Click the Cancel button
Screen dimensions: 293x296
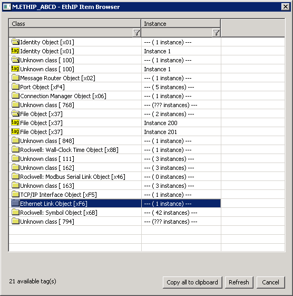pyautogui.click(x=270, y=282)
